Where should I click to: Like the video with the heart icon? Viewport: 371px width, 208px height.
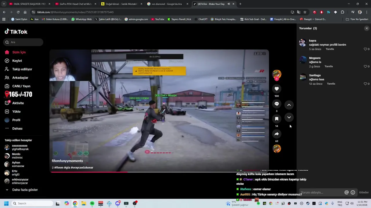point(277,89)
